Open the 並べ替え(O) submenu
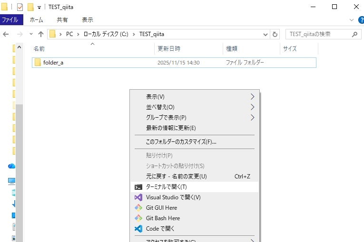 click(x=195, y=107)
